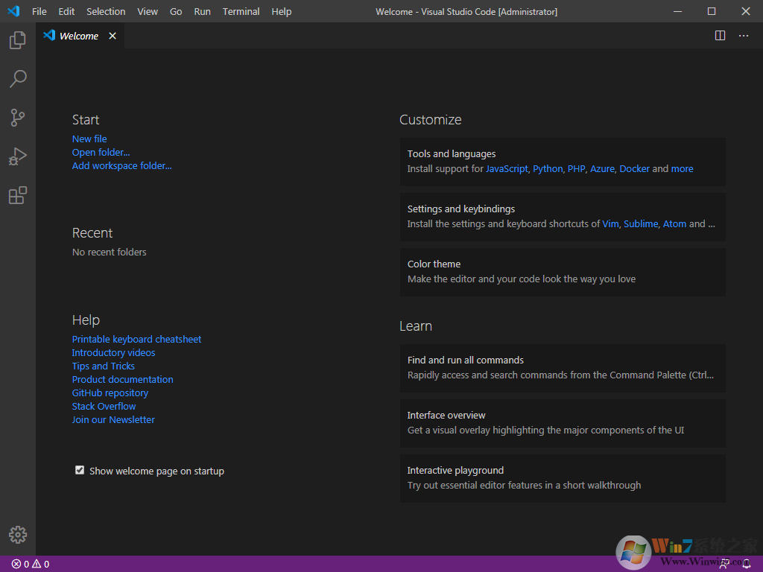Open the Extensions icon
This screenshot has width=763, height=572.
17,195
